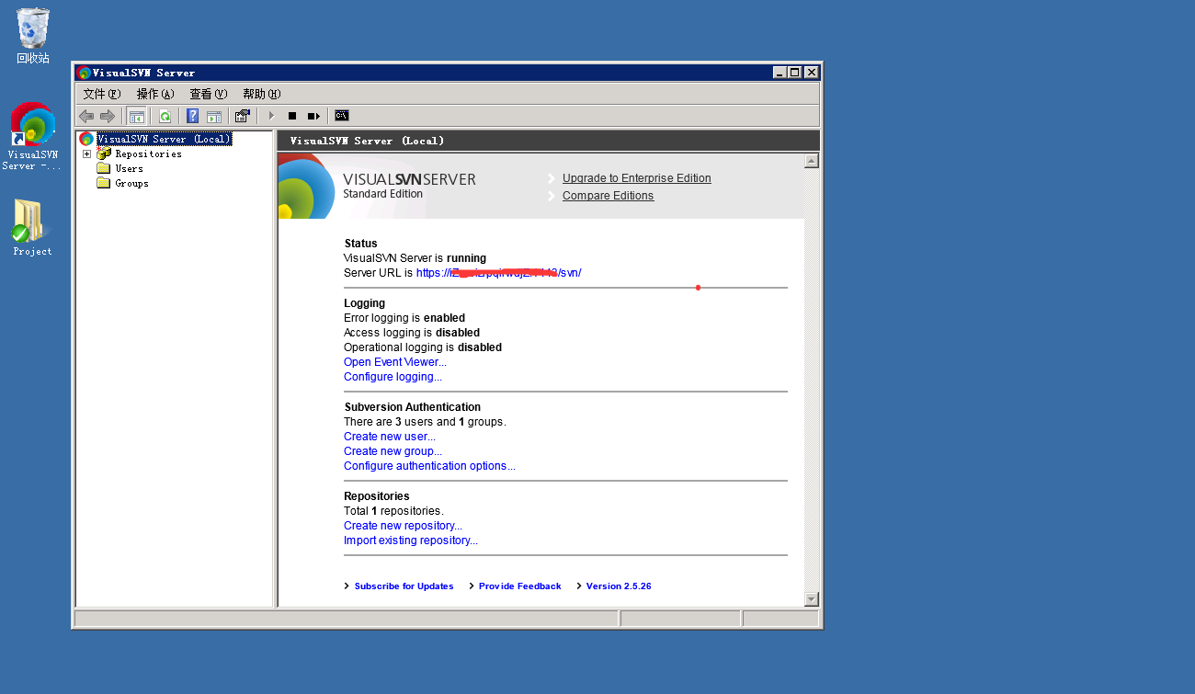This screenshot has height=694, width=1195.
Task: Click the 'Status' section heading
Action: [x=360, y=244]
